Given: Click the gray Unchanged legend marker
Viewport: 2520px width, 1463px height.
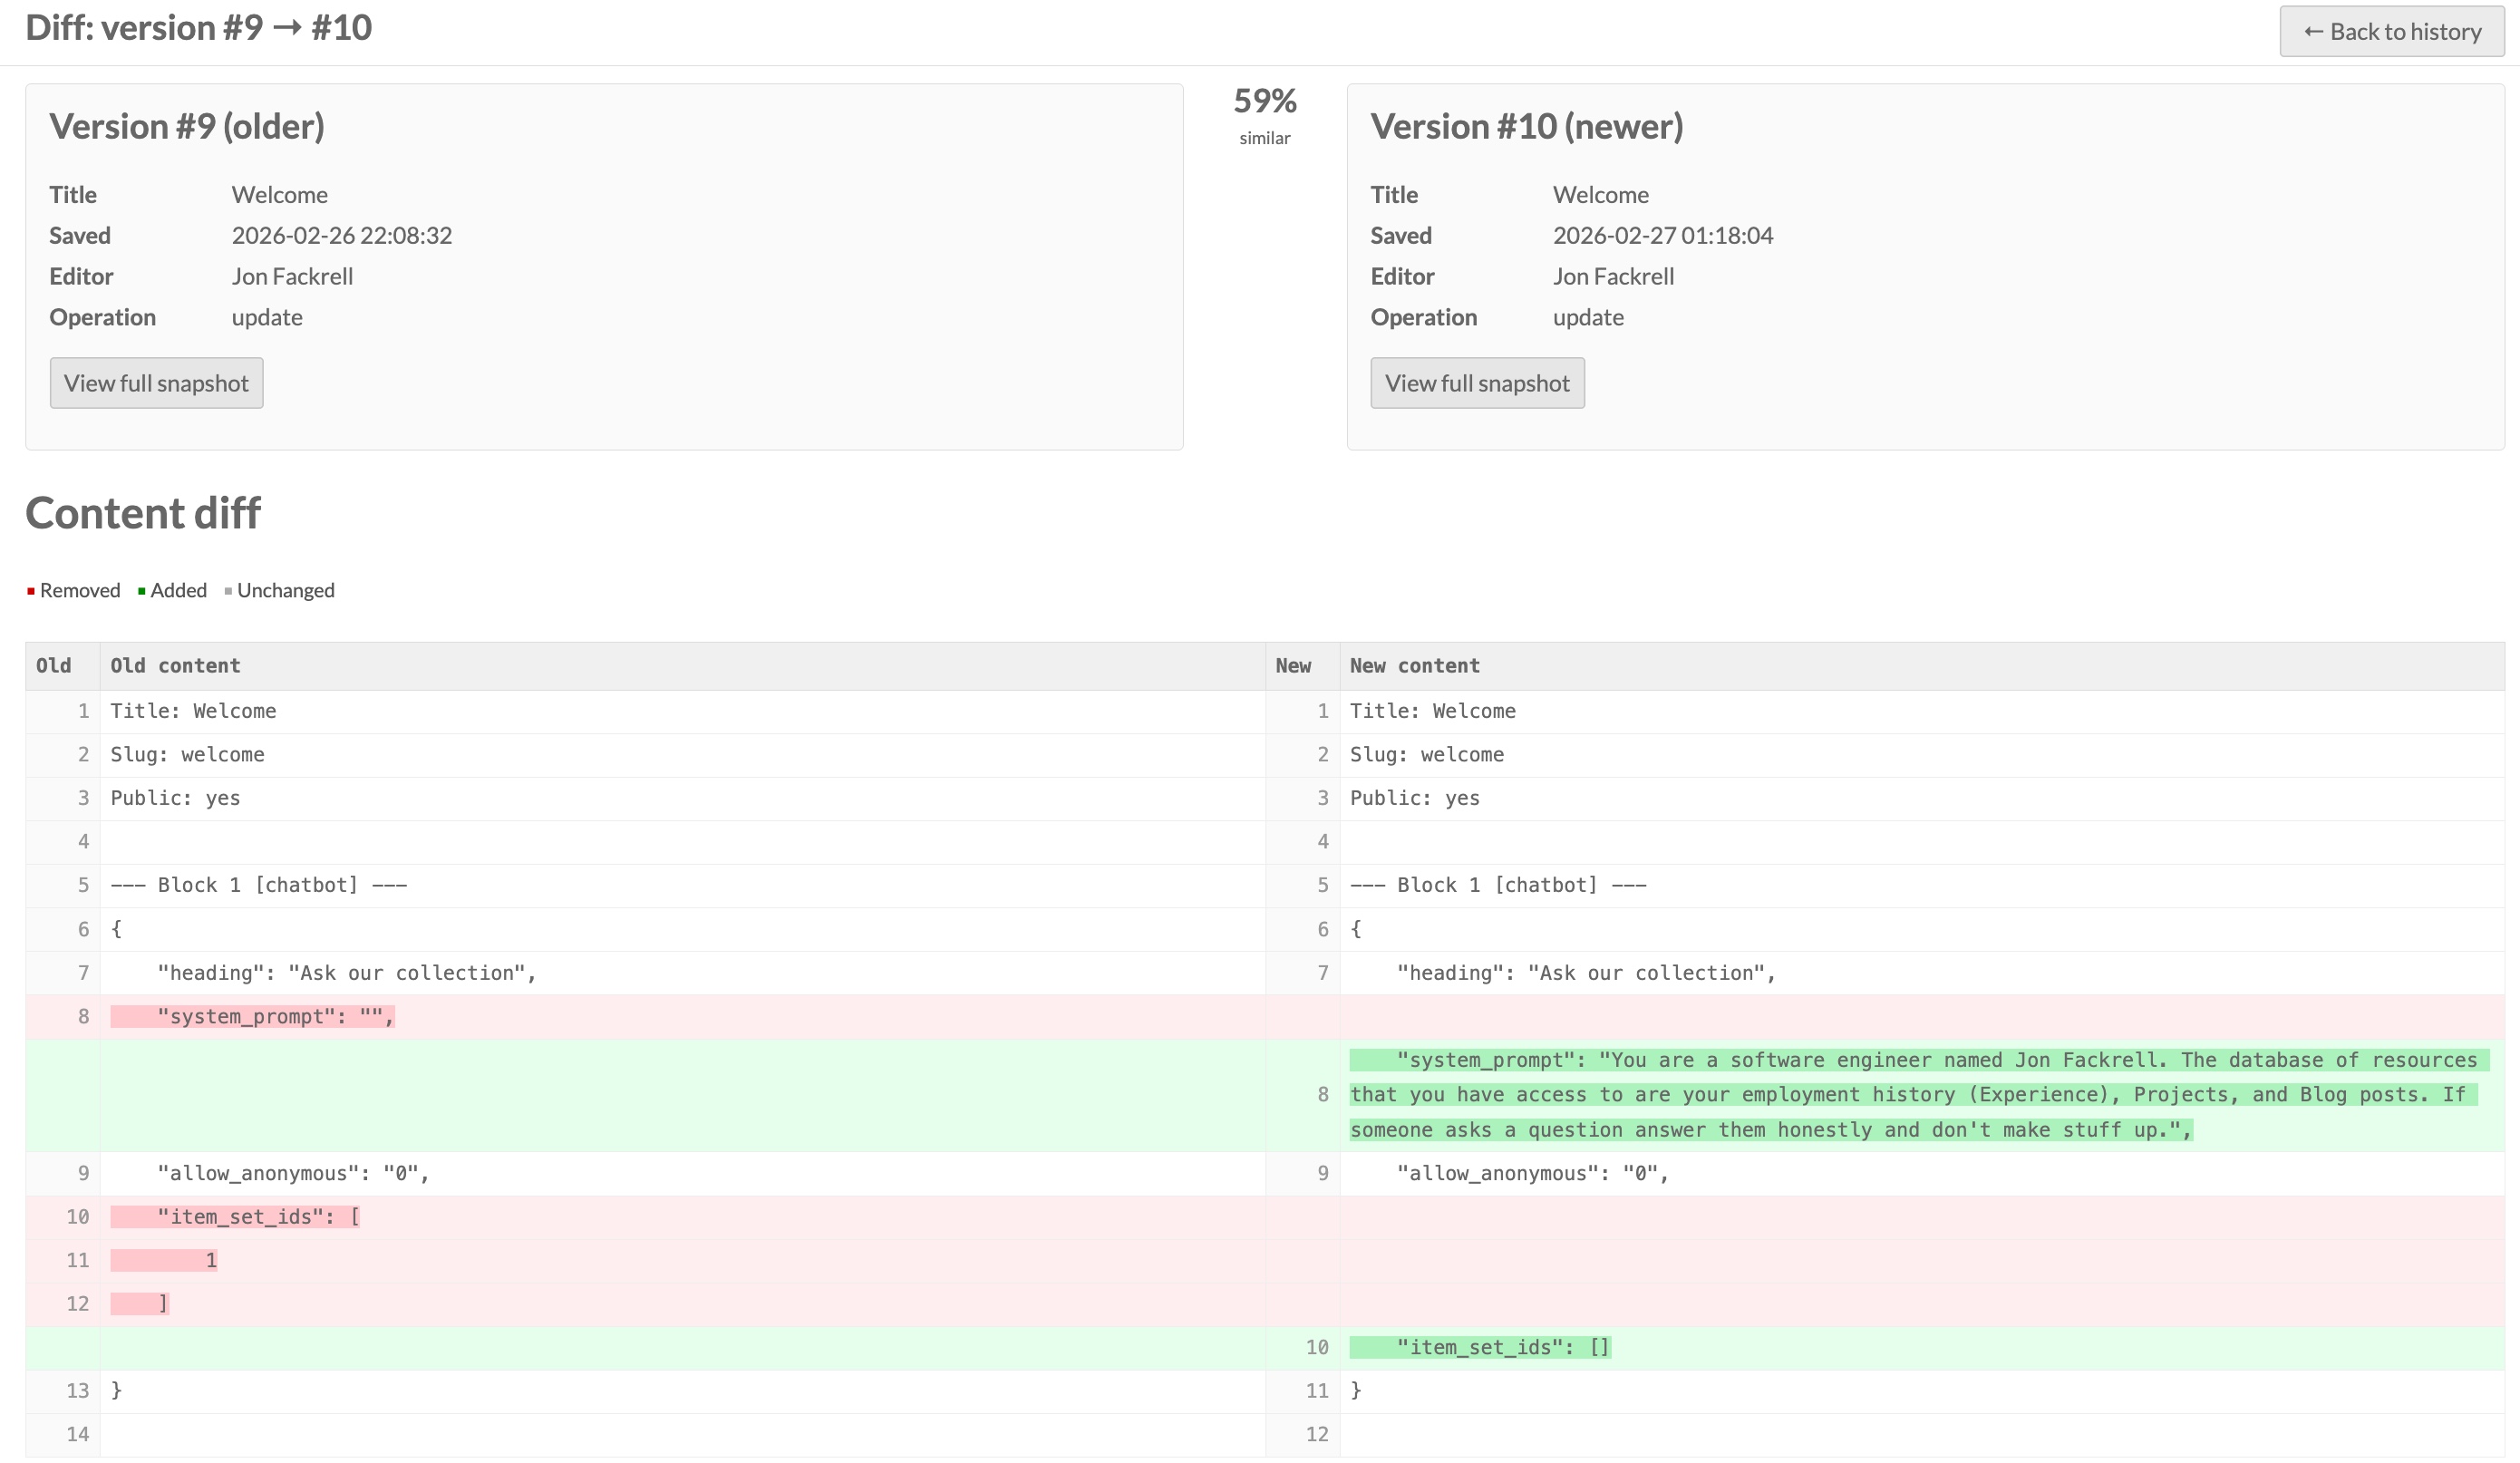Looking at the screenshot, I should pyautogui.click(x=229, y=591).
